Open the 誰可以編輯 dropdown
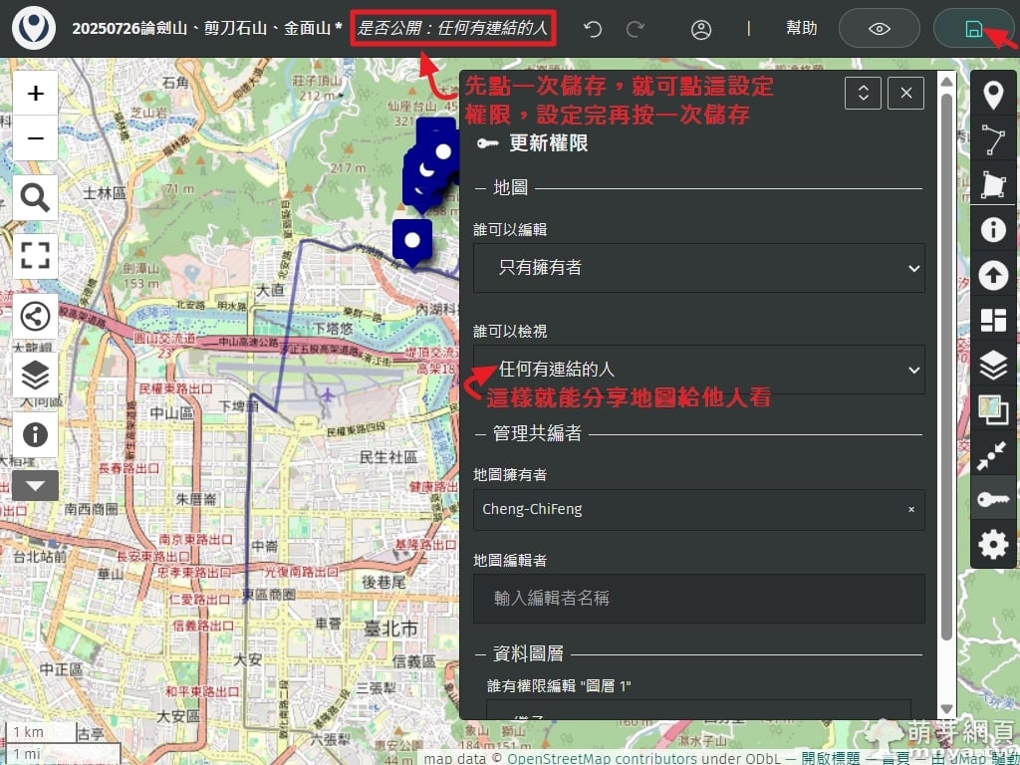Viewport: 1020px width, 765px height. click(698, 268)
